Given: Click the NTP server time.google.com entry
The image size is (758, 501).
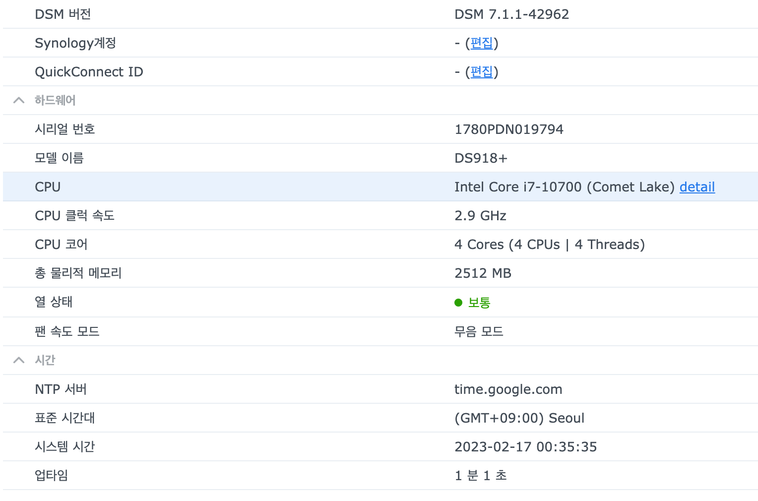Looking at the screenshot, I should tap(508, 389).
